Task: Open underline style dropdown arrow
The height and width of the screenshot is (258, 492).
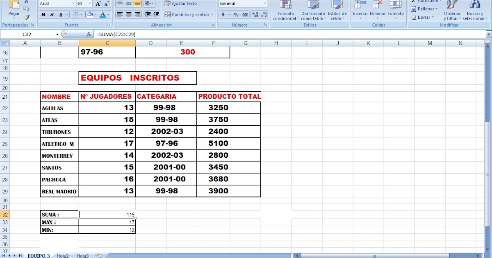Action: point(67,15)
